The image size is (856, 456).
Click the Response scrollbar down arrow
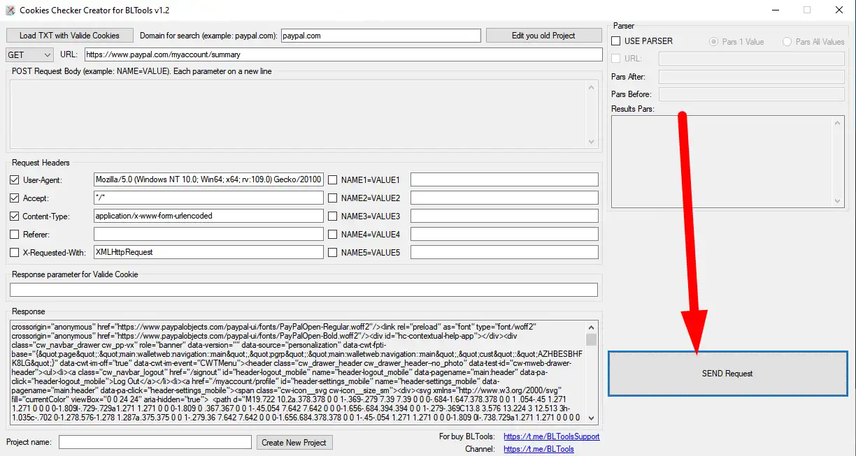(592, 418)
